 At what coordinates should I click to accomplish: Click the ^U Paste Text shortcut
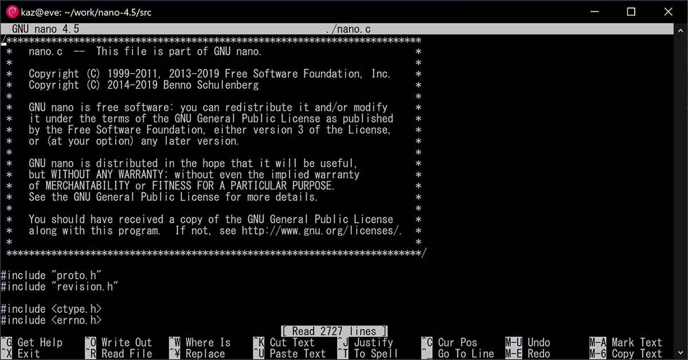coord(290,354)
